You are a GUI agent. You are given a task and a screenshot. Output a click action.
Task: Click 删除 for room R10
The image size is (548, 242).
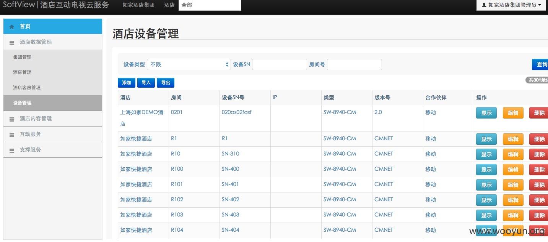point(539,154)
